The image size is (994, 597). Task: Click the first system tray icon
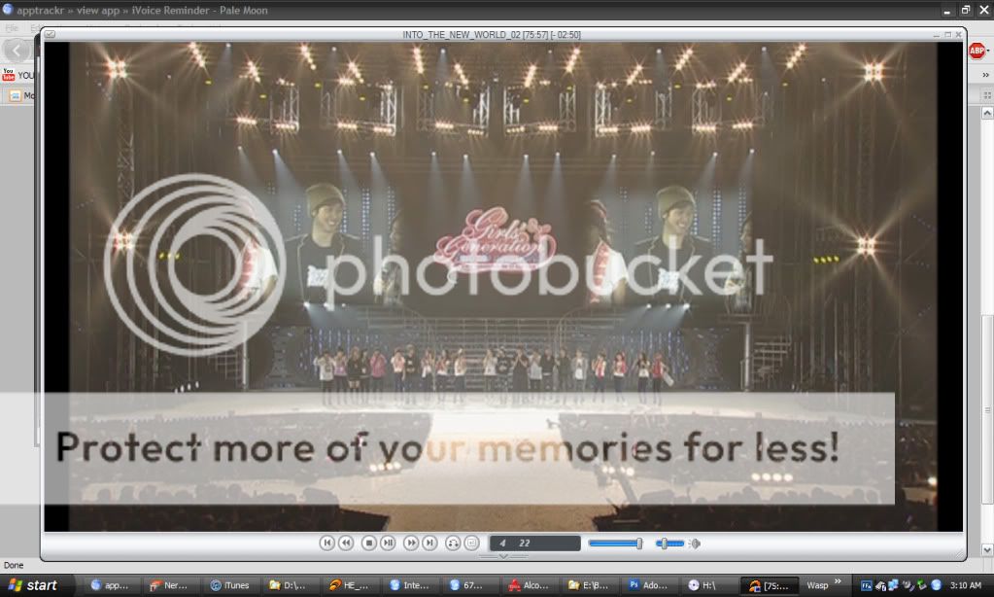866,585
